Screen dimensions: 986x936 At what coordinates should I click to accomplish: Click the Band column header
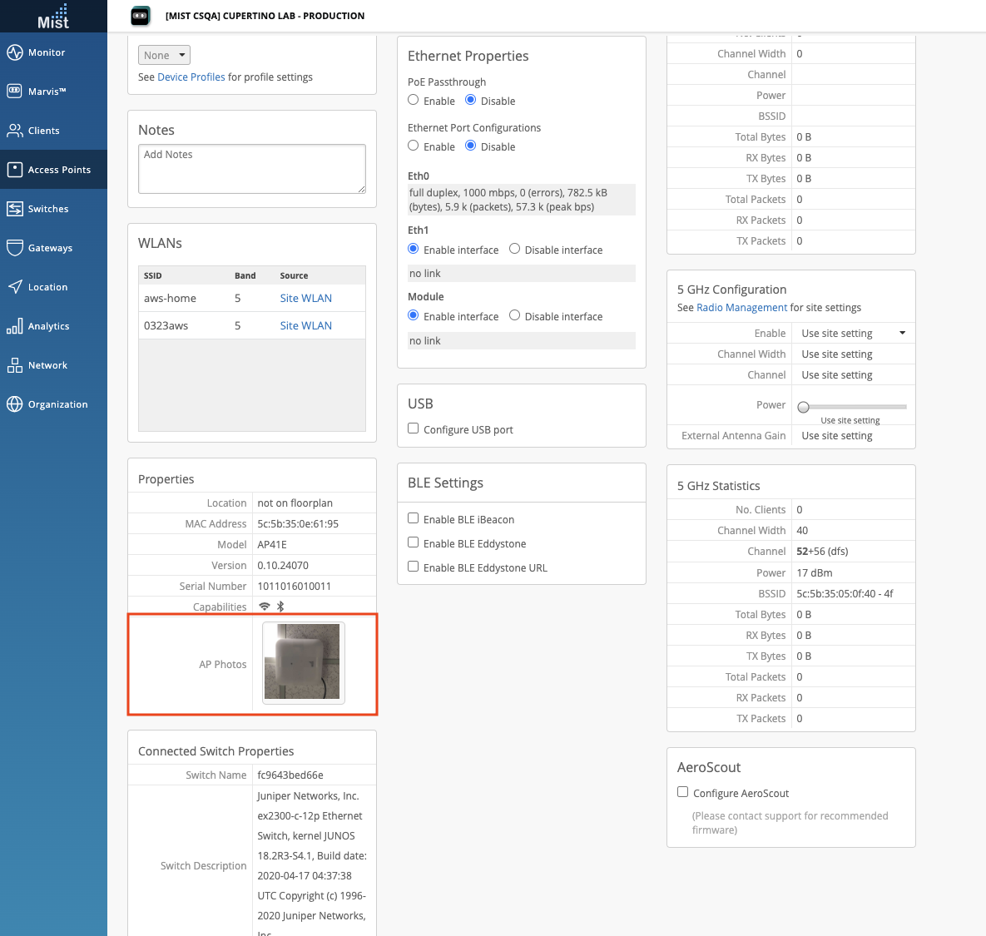245,275
